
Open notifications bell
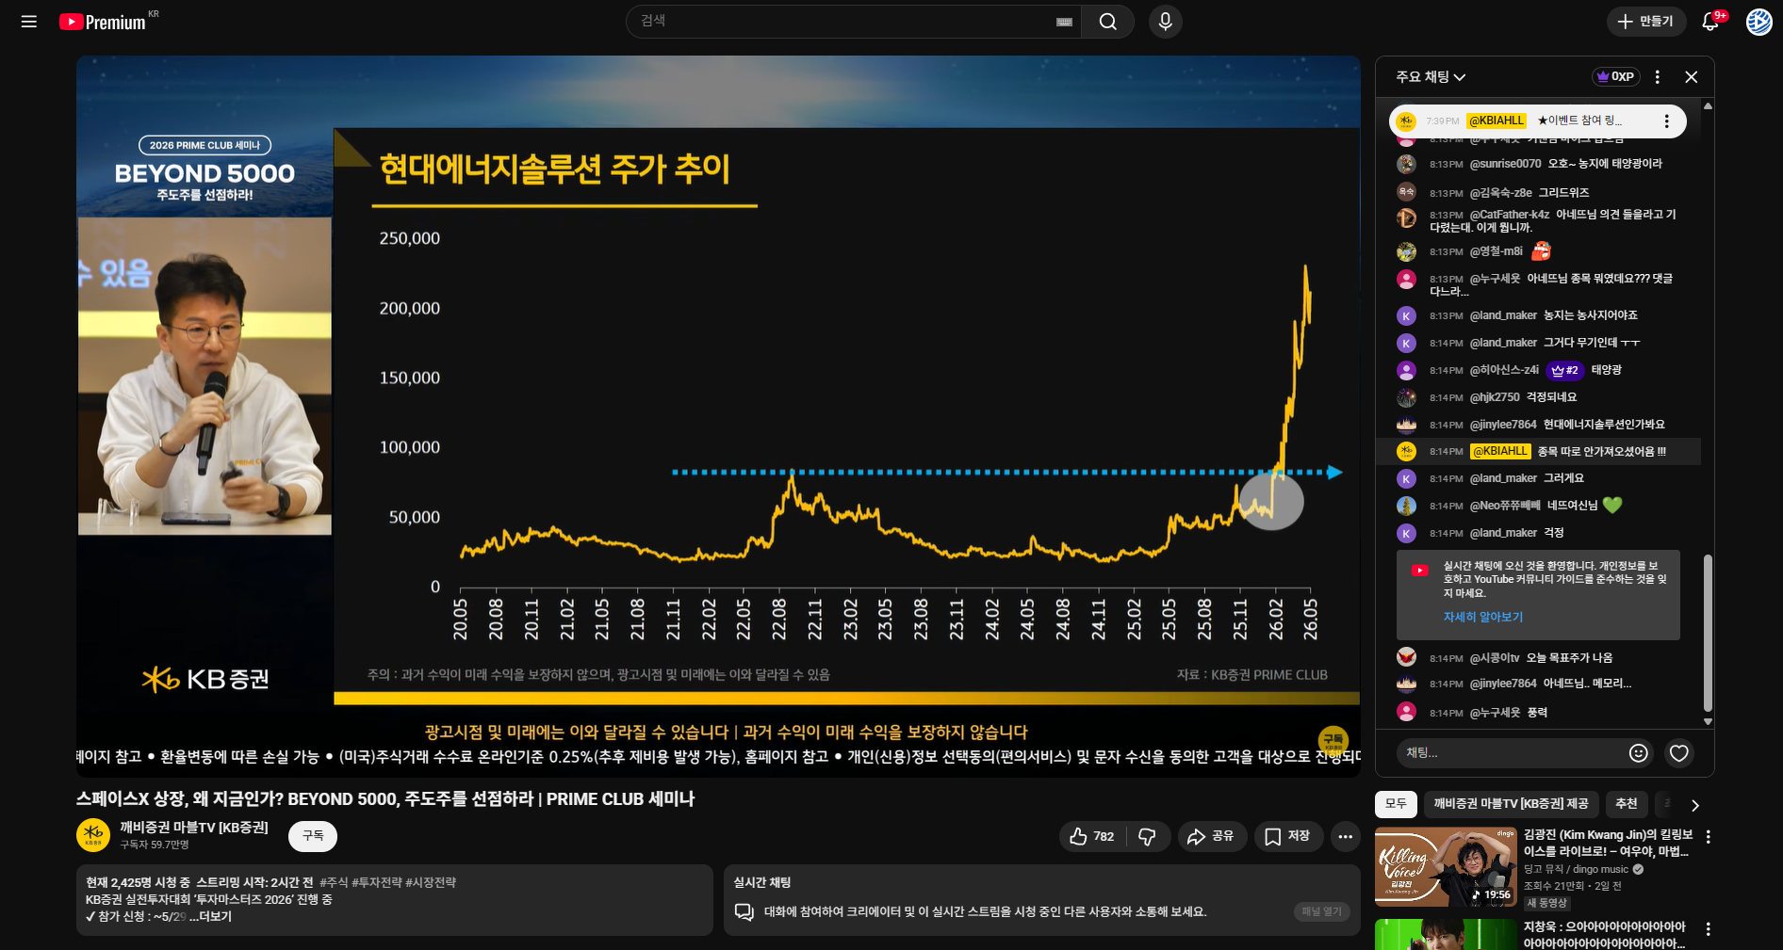click(1710, 22)
